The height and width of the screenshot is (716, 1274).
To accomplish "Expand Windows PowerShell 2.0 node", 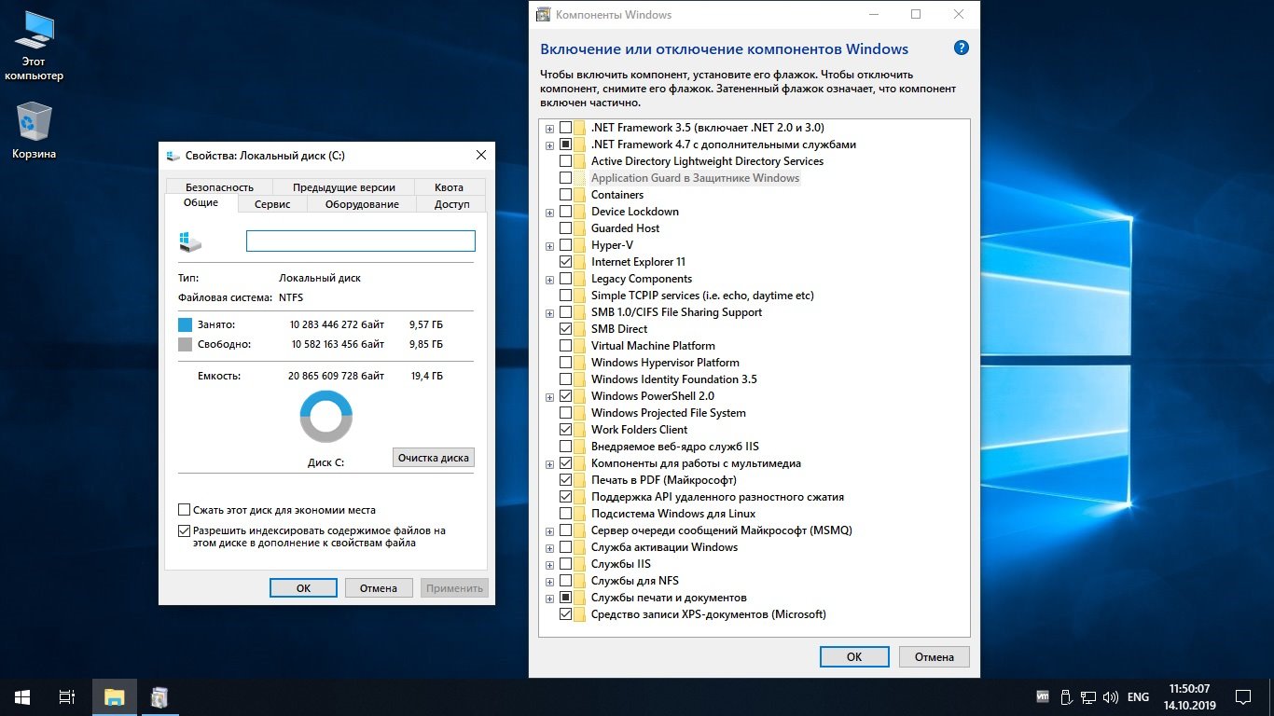I will coord(550,397).
